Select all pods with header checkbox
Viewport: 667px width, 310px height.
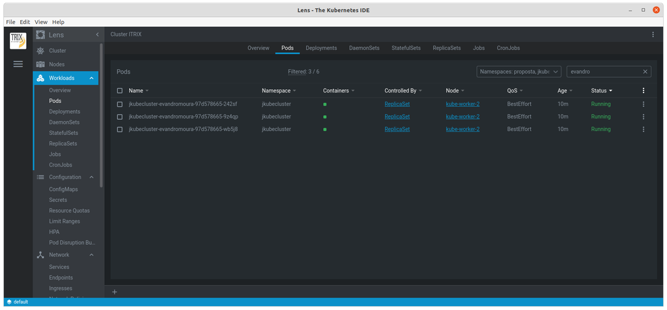[120, 91]
